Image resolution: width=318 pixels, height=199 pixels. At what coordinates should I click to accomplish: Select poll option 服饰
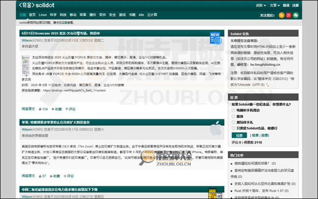233,116
